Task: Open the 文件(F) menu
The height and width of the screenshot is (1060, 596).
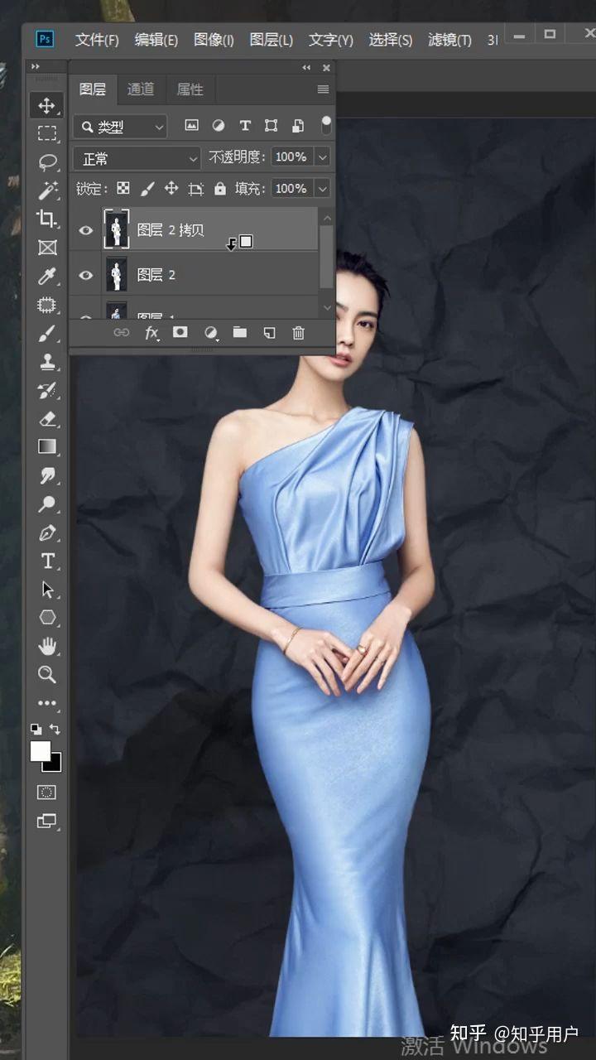Action: 97,40
